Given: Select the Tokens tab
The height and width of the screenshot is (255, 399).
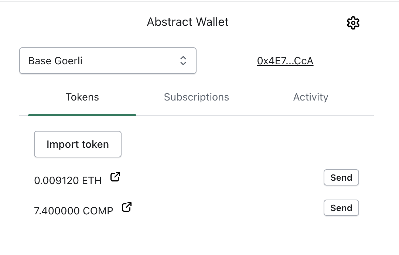Looking at the screenshot, I should click(x=82, y=97).
